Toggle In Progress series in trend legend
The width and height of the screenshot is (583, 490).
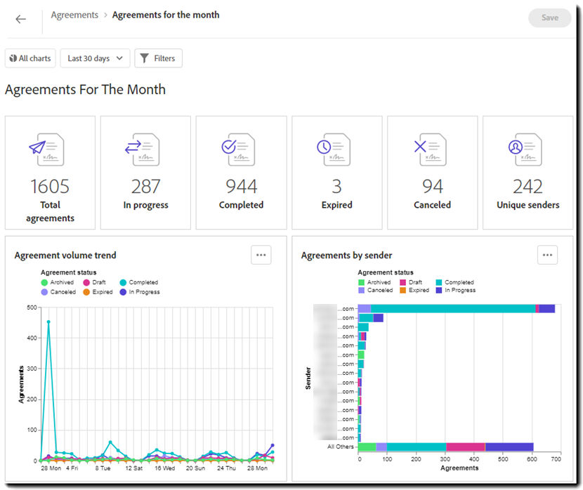pyautogui.click(x=140, y=292)
